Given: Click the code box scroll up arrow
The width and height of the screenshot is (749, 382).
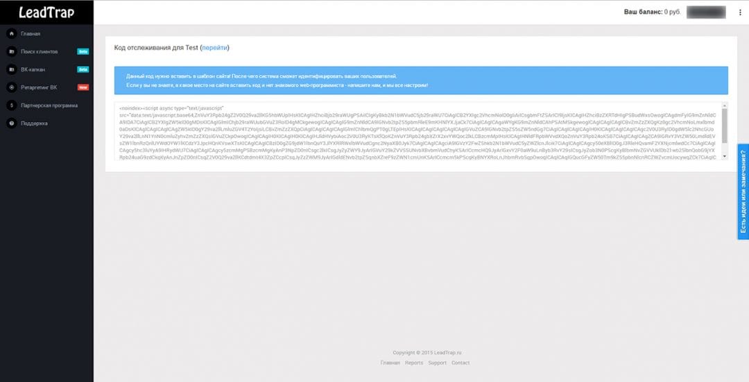Looking at the screenshot, I should point(725,105).
